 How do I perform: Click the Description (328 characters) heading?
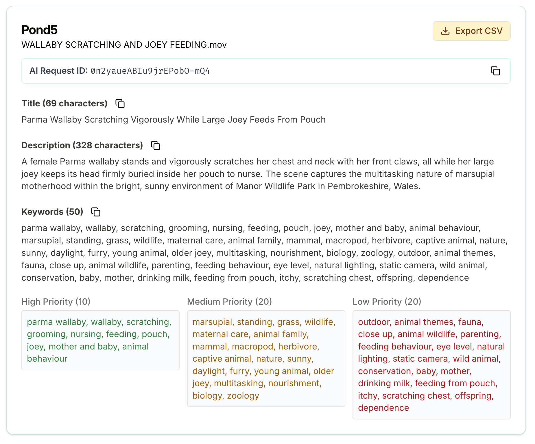(x=82, y=145)
